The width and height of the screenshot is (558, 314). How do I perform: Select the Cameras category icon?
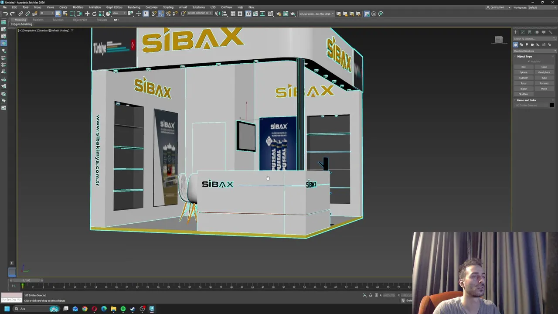tap(532, 45)
